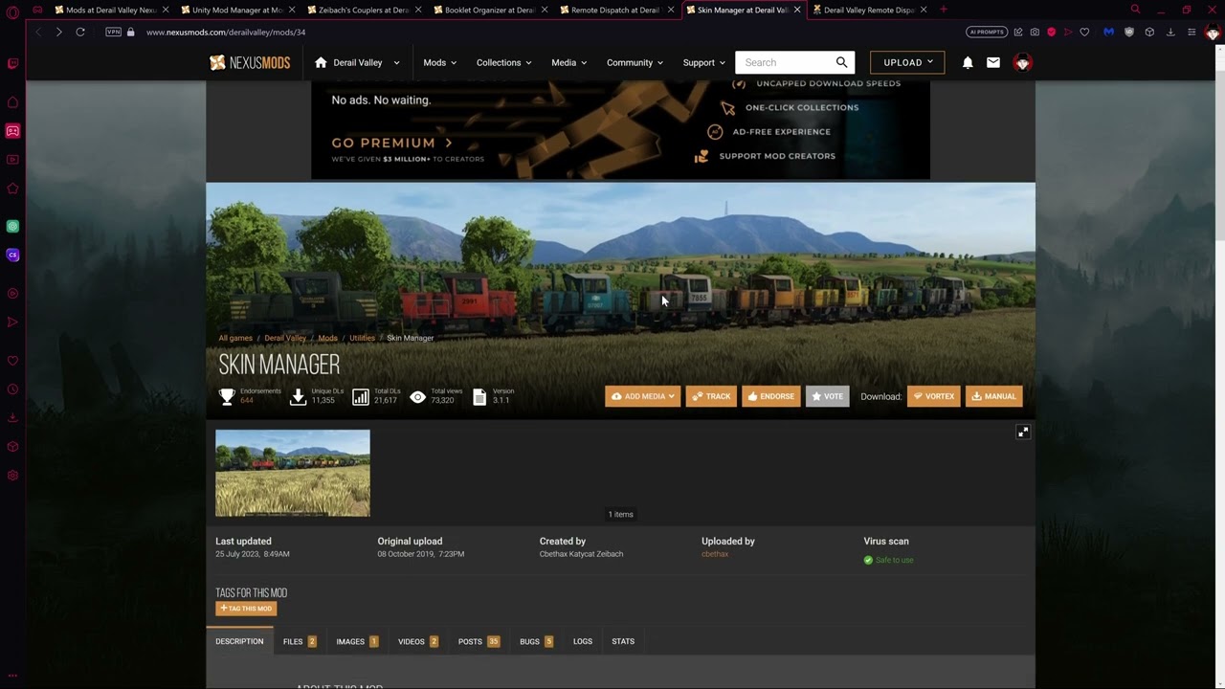This screenshot has width=1225, height=689.
Task: Open the Utilities breadcrumb link
Action: tap(362, 338)
